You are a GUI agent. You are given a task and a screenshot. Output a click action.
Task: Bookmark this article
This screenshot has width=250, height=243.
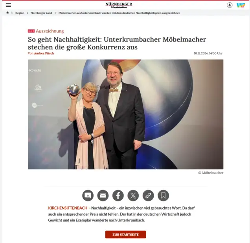(163, 195)
